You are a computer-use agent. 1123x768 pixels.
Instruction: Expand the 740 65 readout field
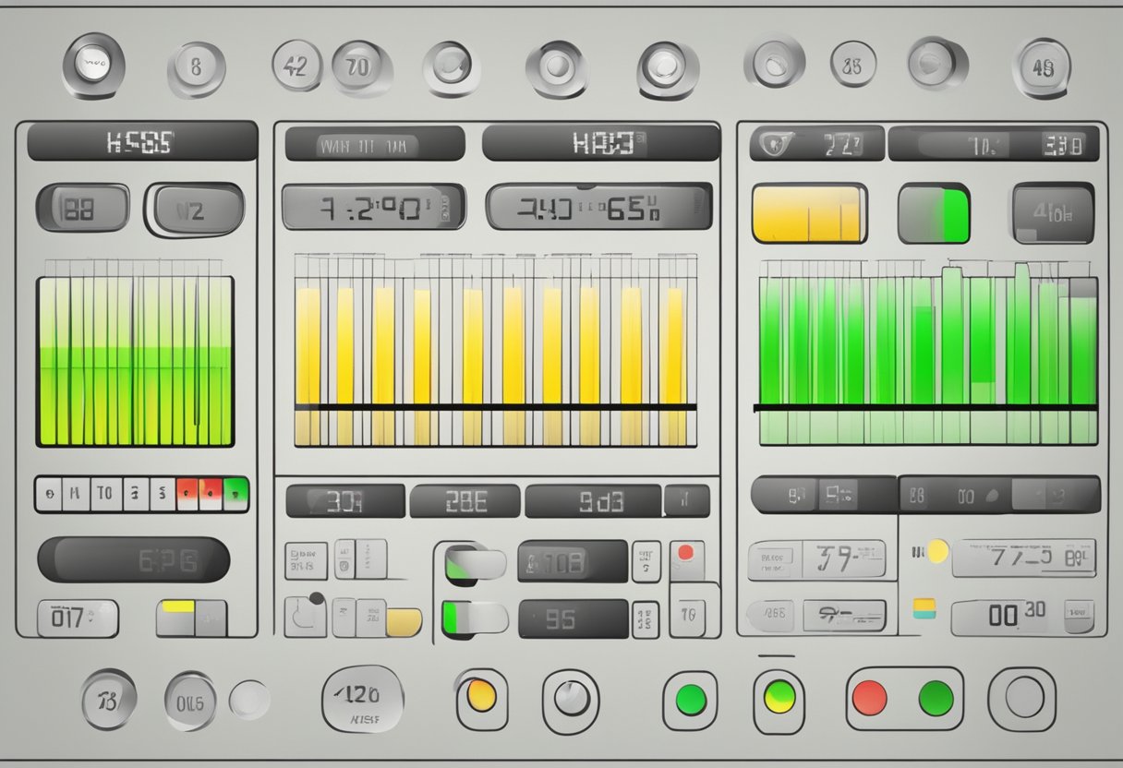point(599,206)
